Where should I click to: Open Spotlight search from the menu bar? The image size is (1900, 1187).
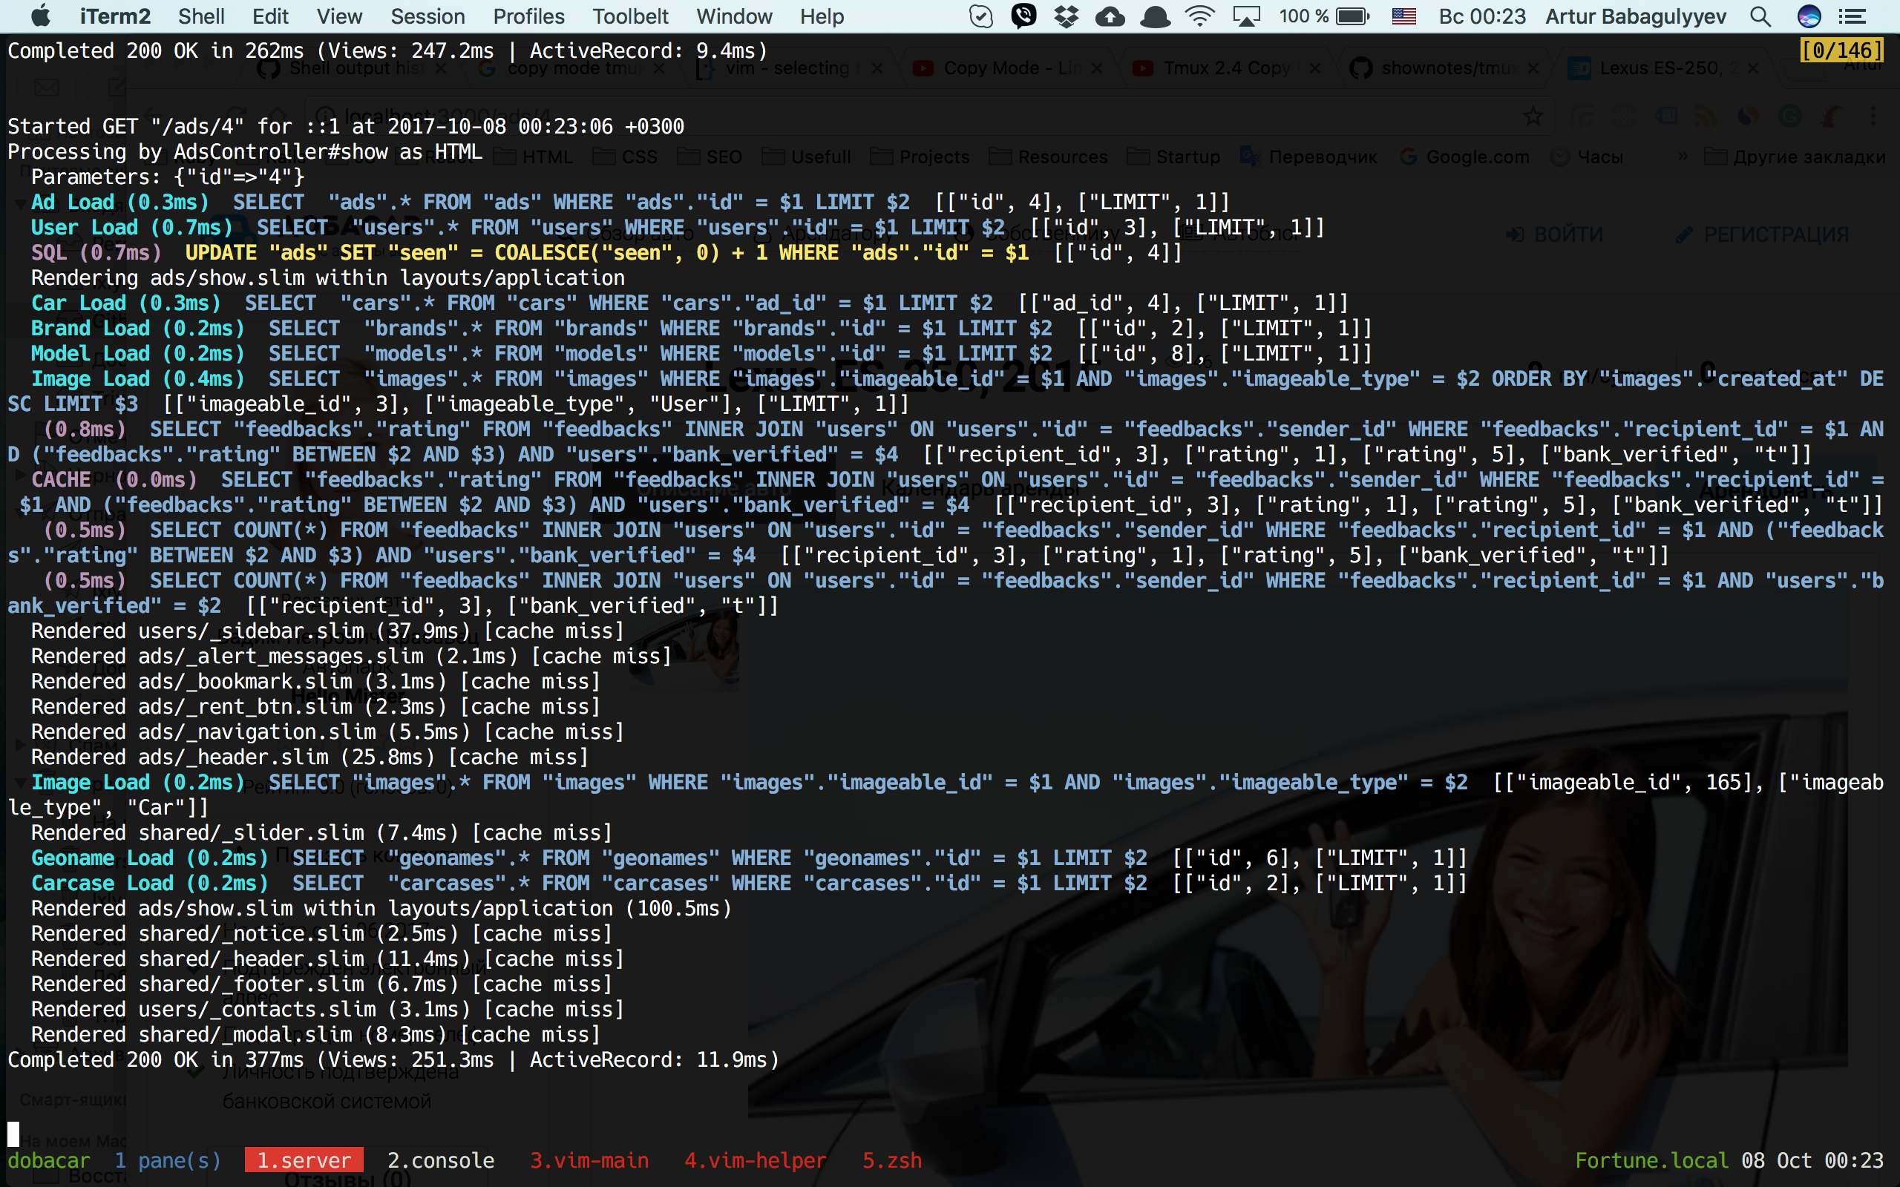tap(1761, 16)
